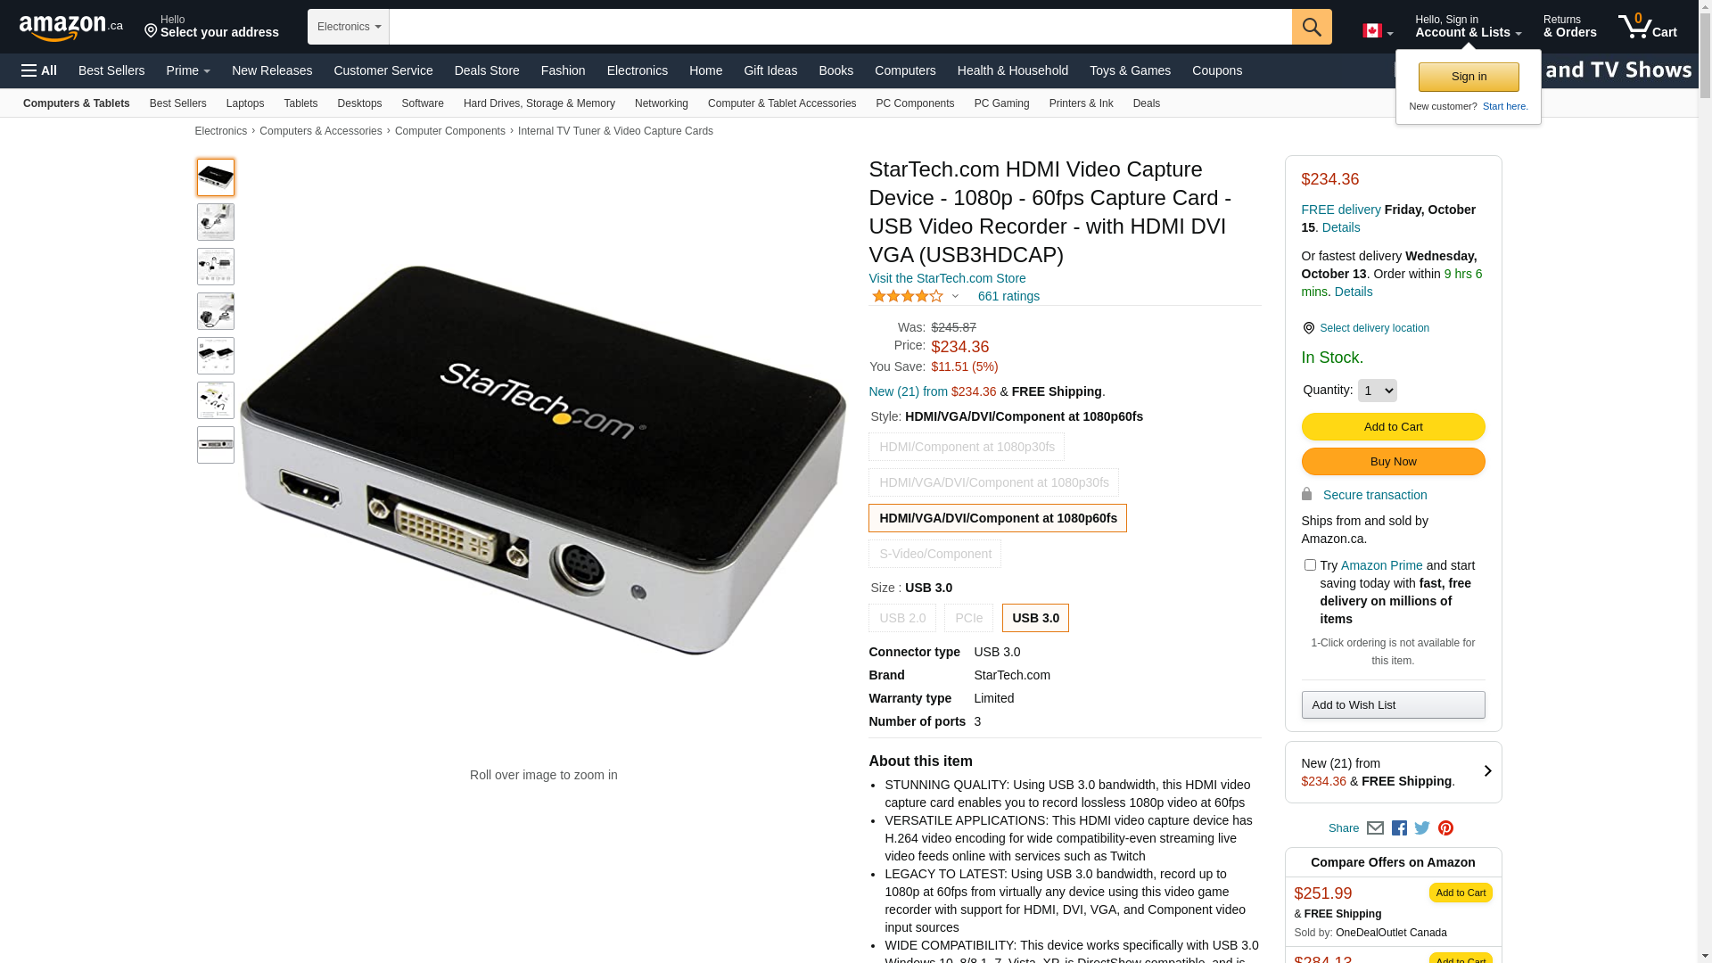Image resolution: width=1712 pixels, height=963 pixels.
Task: Select the USB 2.0 size option
Action: pyautogui.click(x=902, y=618)
